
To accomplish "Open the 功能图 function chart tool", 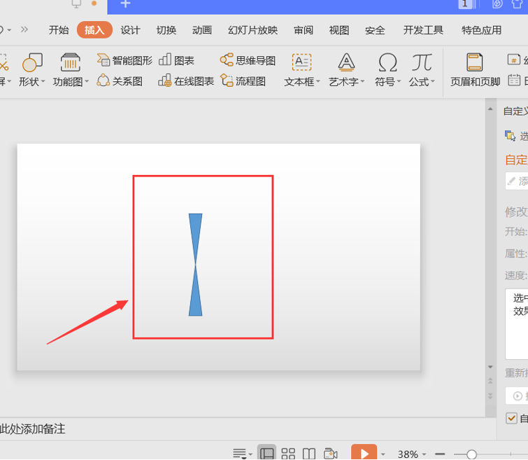I will point(71,70).
